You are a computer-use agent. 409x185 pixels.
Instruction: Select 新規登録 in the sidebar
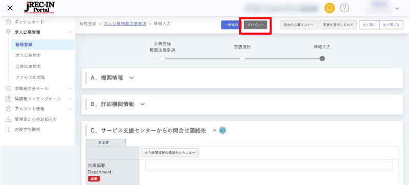(x=43, y=44)
